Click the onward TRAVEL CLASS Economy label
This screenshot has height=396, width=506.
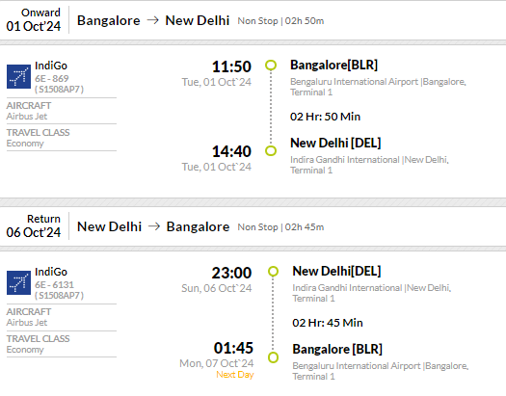39,138
